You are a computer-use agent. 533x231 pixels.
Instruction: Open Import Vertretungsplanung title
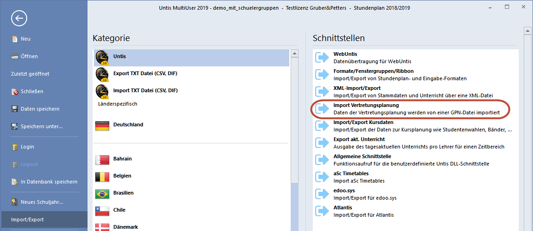(366, 106)
